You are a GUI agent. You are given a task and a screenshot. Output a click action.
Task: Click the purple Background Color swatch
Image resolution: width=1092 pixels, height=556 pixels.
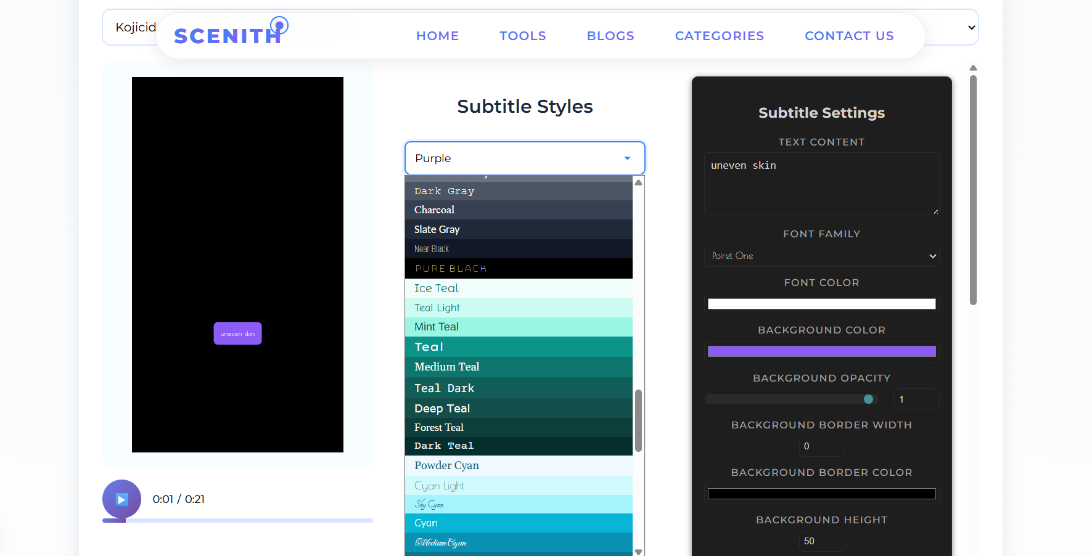click(x=821, y=351)
